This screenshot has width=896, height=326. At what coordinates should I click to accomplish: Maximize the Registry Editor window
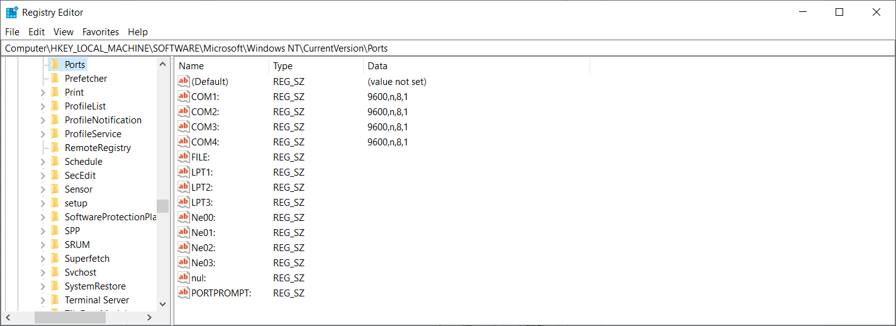pyautogui.click(x=839, y=12)
